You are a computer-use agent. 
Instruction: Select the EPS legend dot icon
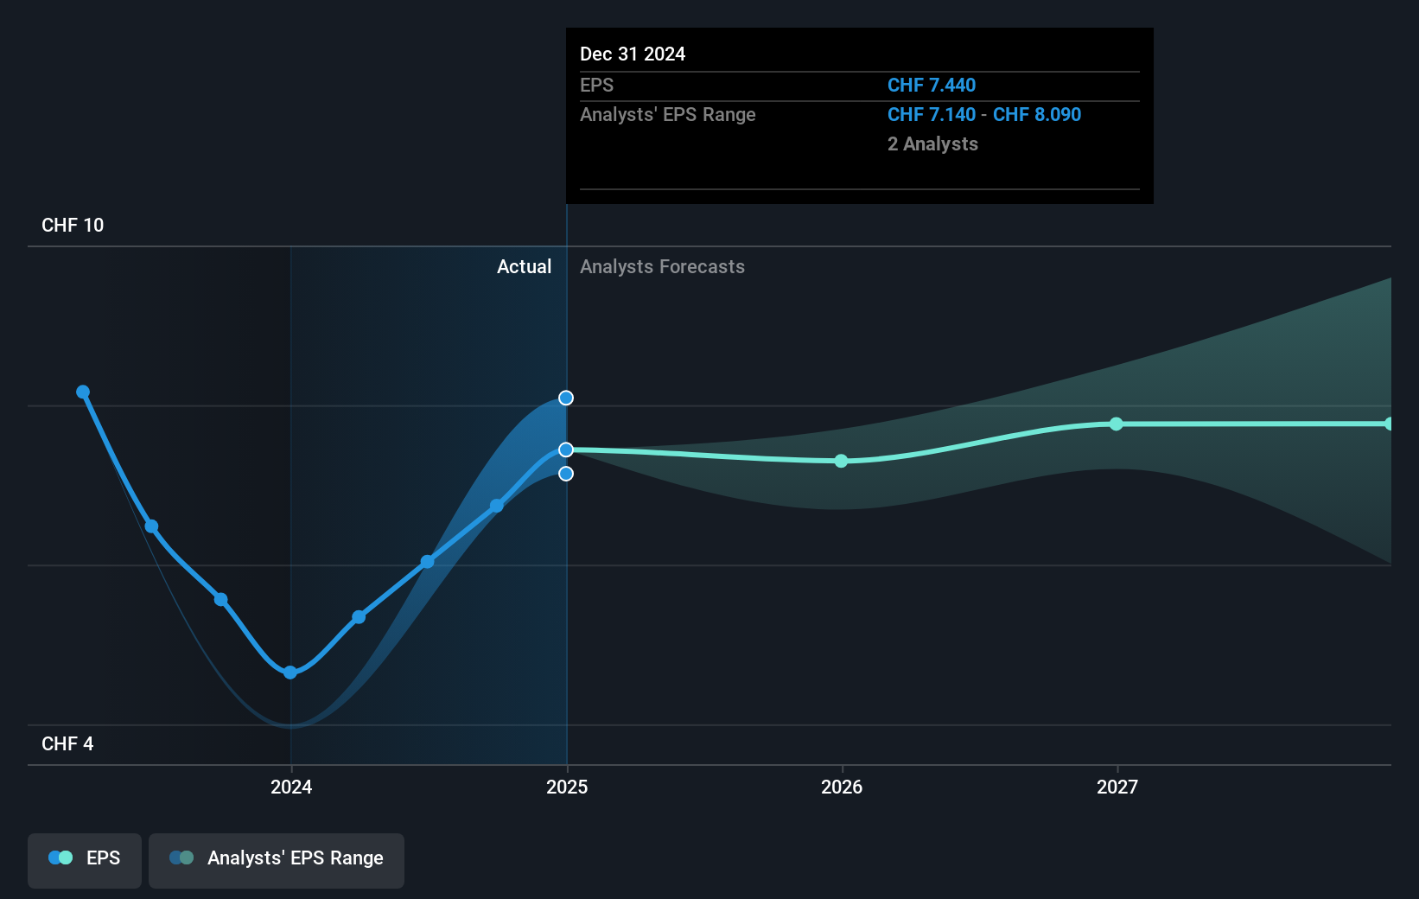click(59, 857)
